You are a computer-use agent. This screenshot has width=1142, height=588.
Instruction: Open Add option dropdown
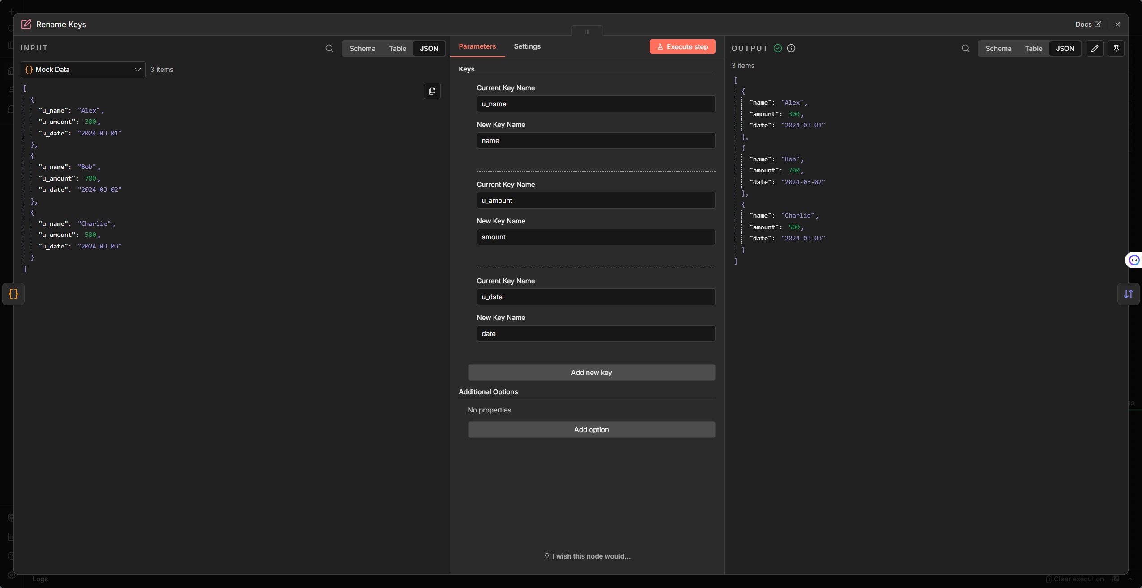(591, 429)
